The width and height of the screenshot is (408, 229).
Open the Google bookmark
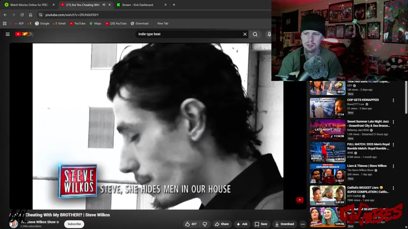tap(42, 23)
